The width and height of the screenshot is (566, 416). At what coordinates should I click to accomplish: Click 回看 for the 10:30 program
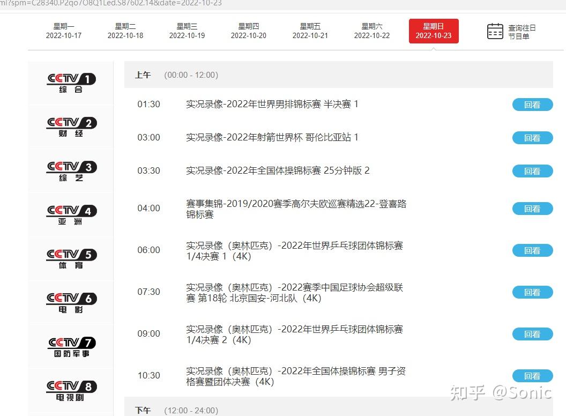tap(532, 376)
